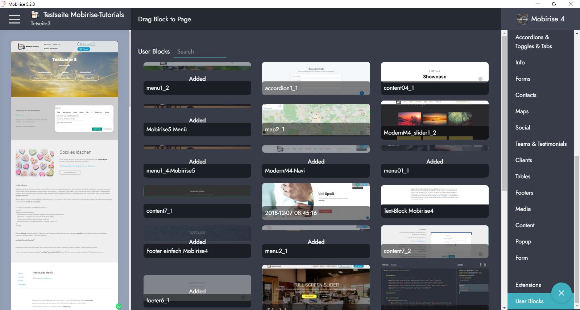Click the round icon on content7_2 block
The image size is (580, 310).
coord(480,254)
